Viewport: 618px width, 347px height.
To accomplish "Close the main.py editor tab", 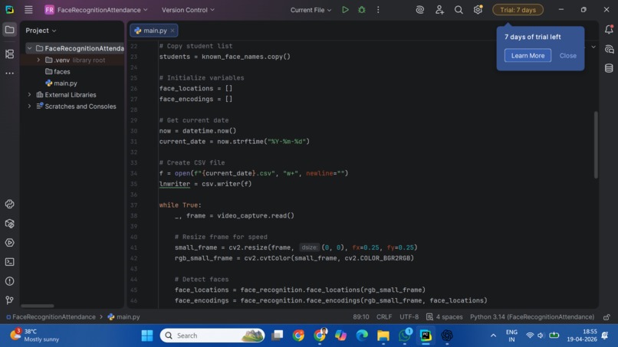I will pos(173,31).
